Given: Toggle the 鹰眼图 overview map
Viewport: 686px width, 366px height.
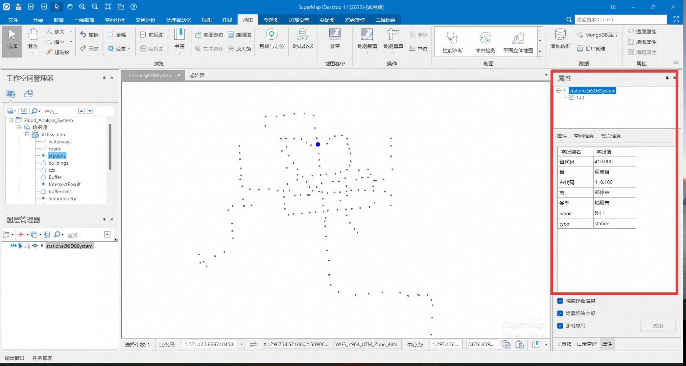Looking at the screenshot, I should click(x=239, y=35).
